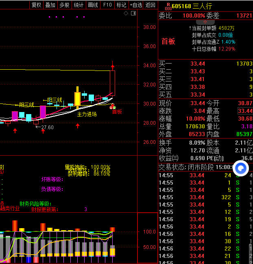Click the blue round floating assistant icon

[x=241, y=168]
